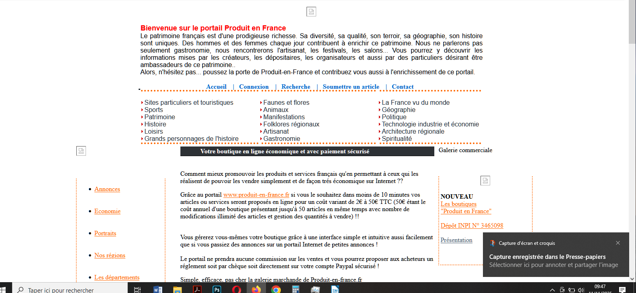Open Soumettre un article page
This screenshot has height=293, width=636.
pyautogui.click(x=351, y=87)
